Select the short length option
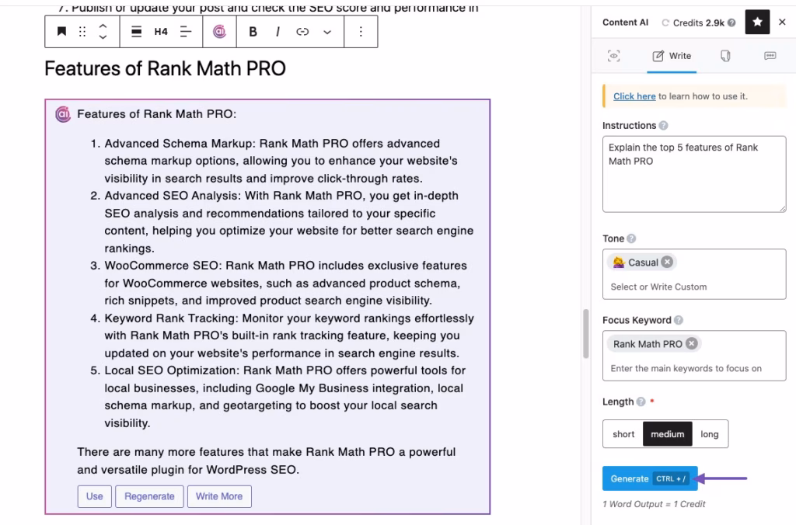The image size is (796, 525). coord(623,434)
